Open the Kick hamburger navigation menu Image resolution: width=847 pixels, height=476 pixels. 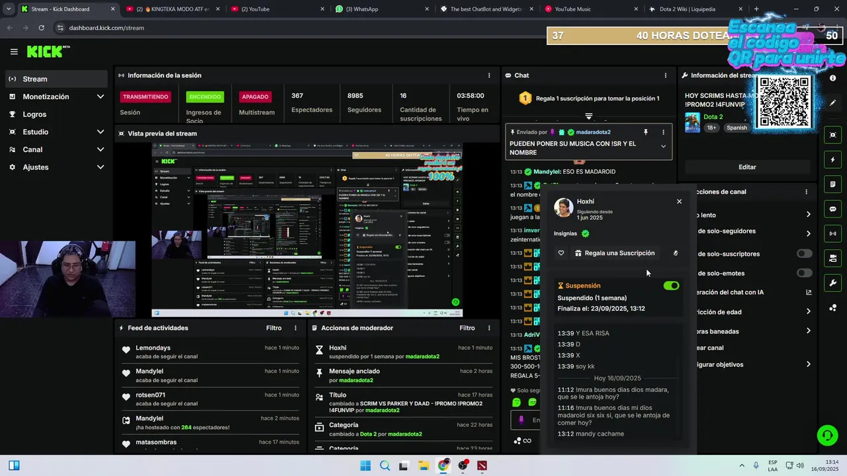pyautogui.click(x=14, y=52)
